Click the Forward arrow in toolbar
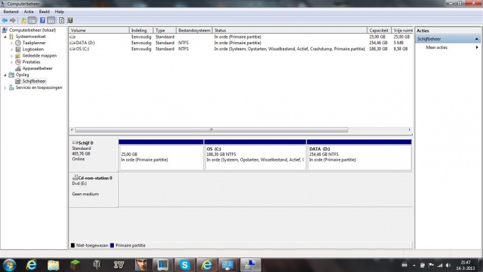483x272 pixels. click(12, 20)
